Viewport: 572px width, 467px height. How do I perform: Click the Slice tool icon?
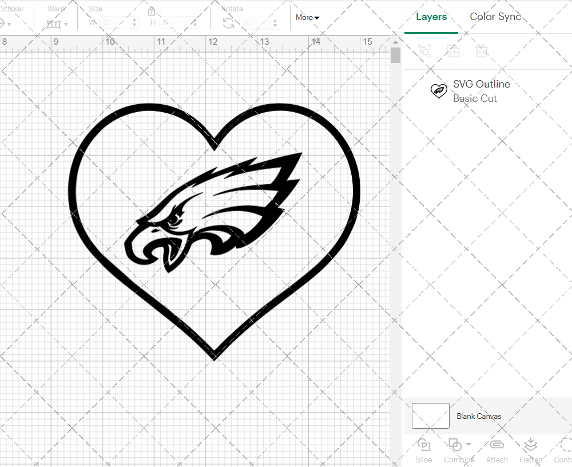point(424,445)
